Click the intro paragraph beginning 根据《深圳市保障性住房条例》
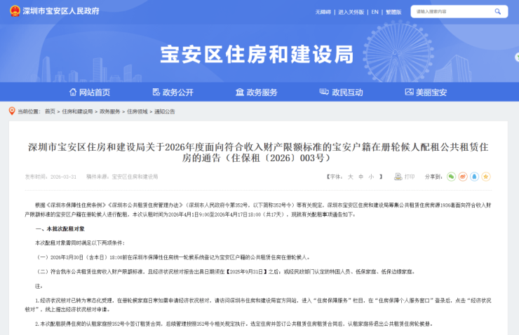The height and width of the screenshot is (335, 519). 258,210
